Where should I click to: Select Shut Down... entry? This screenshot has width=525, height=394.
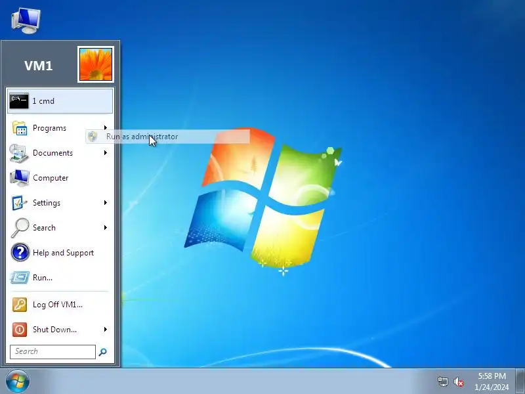coord(60,330)
